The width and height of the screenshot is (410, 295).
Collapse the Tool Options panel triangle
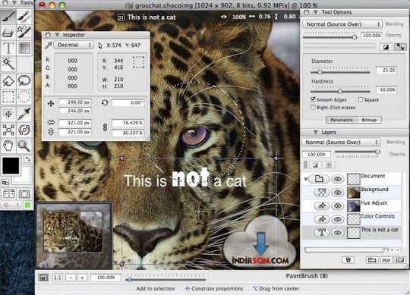tap(316, 12)
